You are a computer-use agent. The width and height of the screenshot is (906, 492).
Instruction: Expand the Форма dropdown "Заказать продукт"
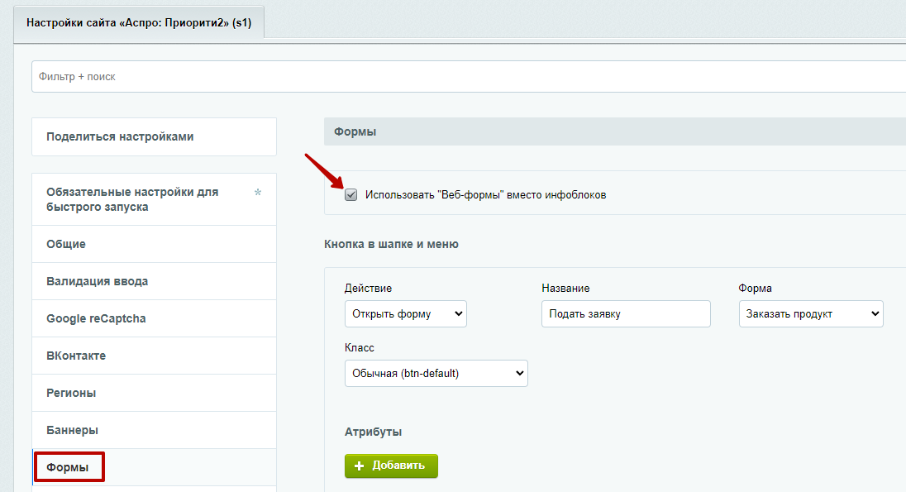pos(811,314)
